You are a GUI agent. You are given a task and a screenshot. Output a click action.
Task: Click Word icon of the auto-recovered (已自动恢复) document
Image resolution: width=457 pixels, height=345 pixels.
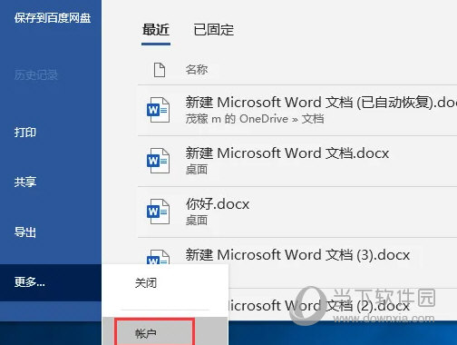click(x=158, y=110)
